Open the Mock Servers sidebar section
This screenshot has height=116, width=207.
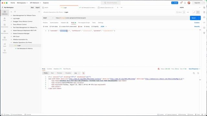5,32
